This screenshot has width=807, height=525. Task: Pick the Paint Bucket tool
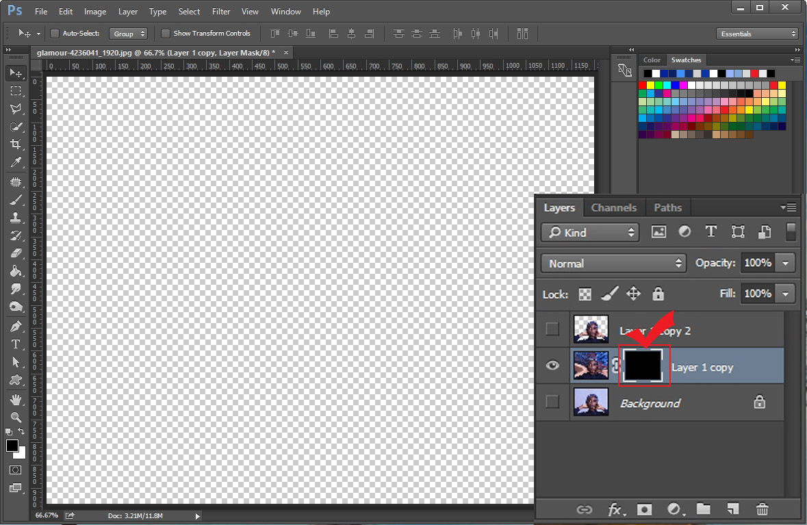tap(16, 271)
